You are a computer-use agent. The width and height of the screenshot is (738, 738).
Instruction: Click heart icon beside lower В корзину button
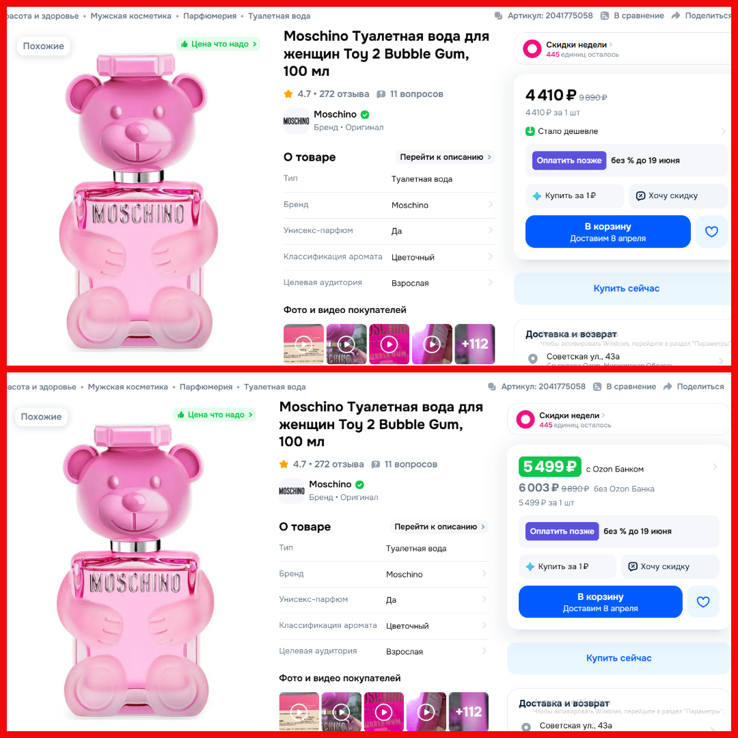702,601
